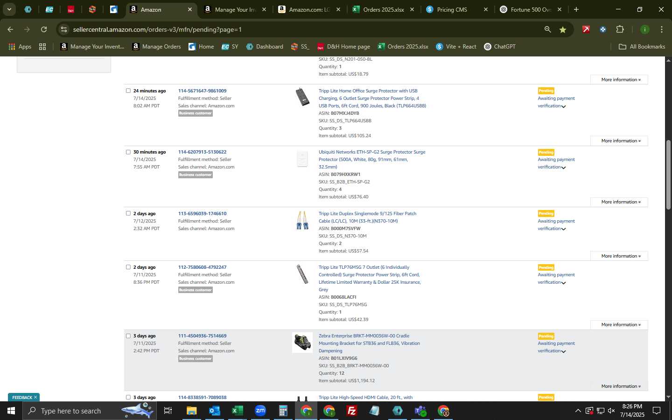672x420 pixels.
Task: Open Task View in the taskbar
Action: coord(168,411)
